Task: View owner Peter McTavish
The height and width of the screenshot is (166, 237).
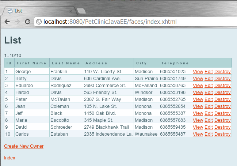Action: 198,99
